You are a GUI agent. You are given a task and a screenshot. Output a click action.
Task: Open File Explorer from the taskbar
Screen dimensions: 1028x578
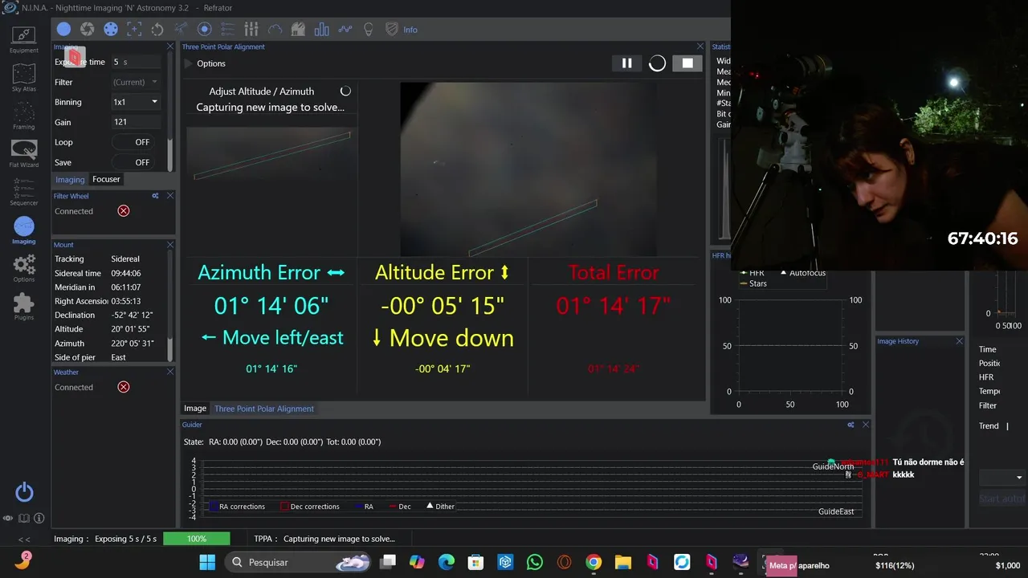point(623,562)
